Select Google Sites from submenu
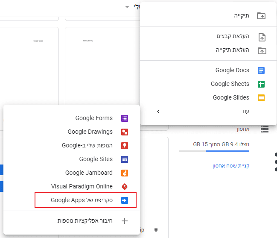This screenshot has height=238, width=277. point(72,159)
